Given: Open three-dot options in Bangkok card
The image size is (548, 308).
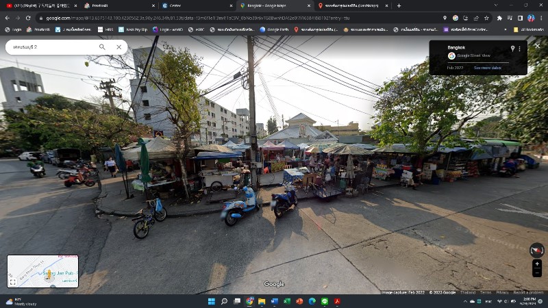Looking at the screenshot, I should 520,49.
